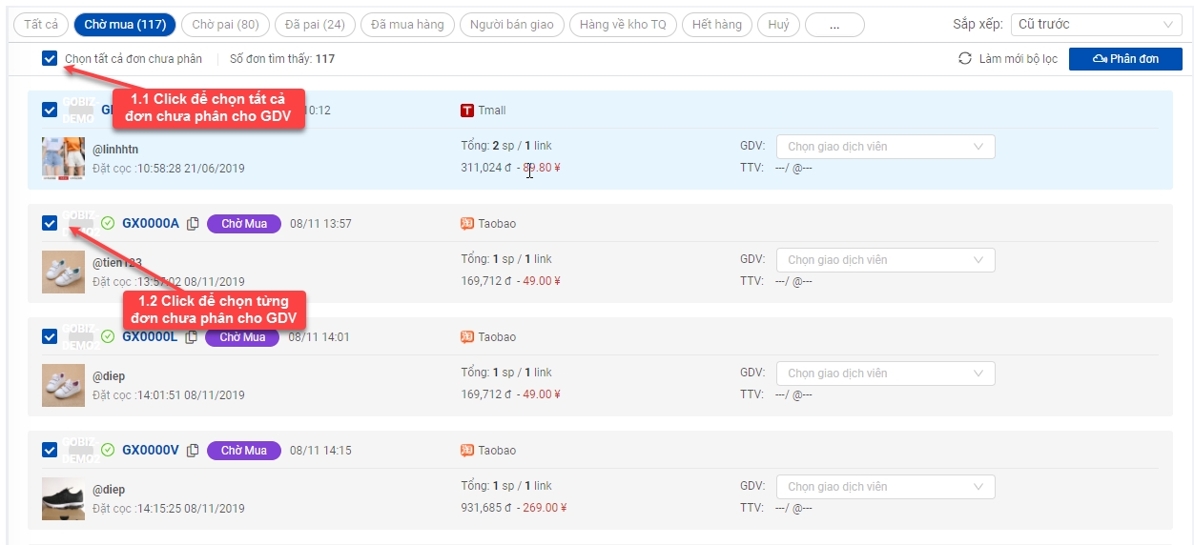The image size is (1194, 545).
Task: Switch to the Chờ pai (80) tab
Action: [225, 25]
